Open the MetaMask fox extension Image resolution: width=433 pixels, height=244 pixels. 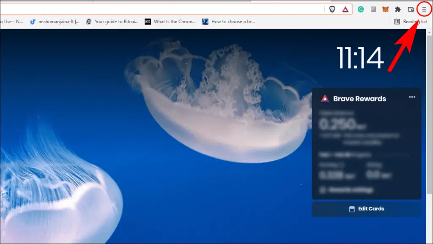tap(385, 9)
